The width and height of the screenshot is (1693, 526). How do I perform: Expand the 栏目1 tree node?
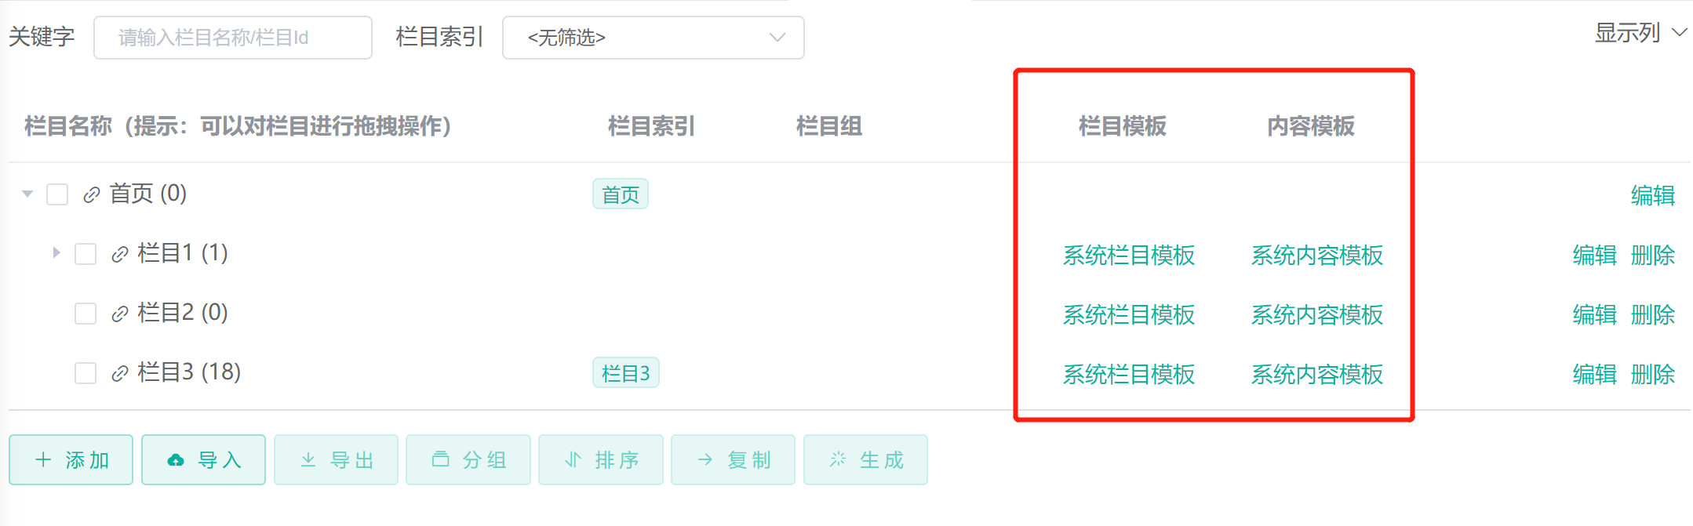pos(56,252)
